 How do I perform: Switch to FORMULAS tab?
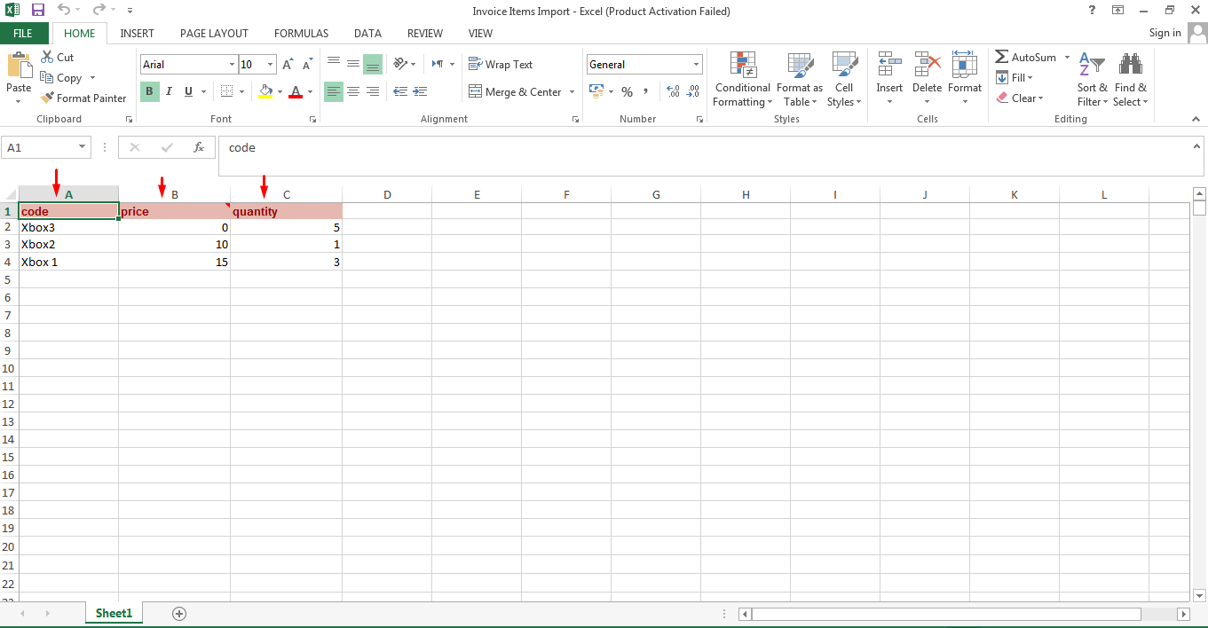[301, 33]
